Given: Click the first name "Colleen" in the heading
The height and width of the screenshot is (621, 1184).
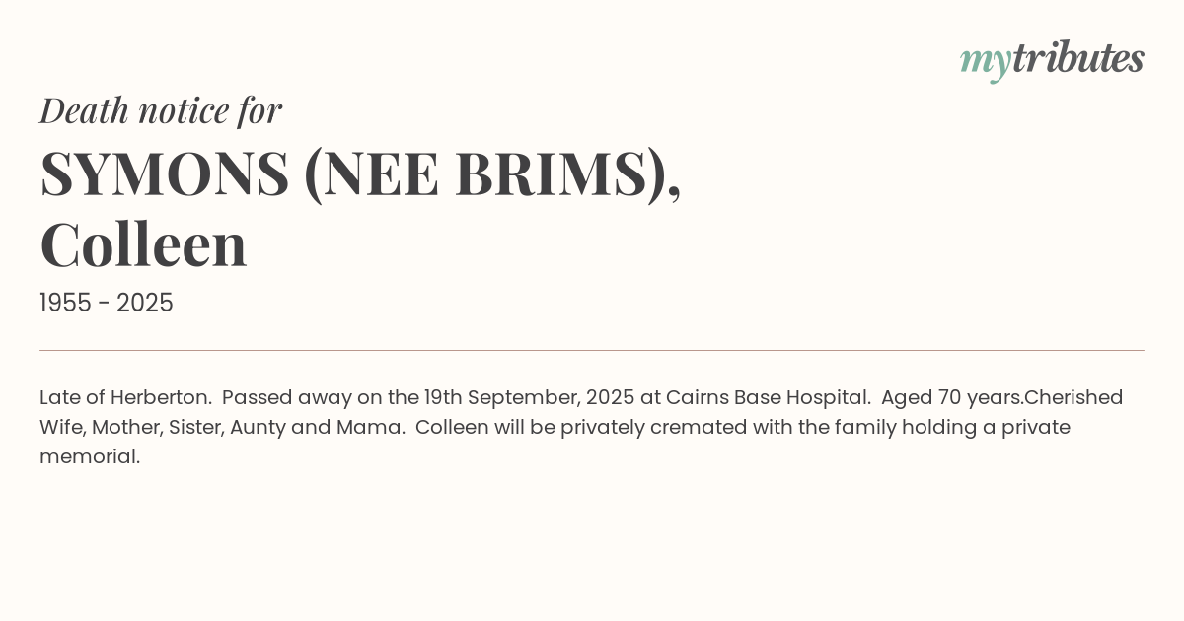Looking at the screenshot, I should pos(143,244).
